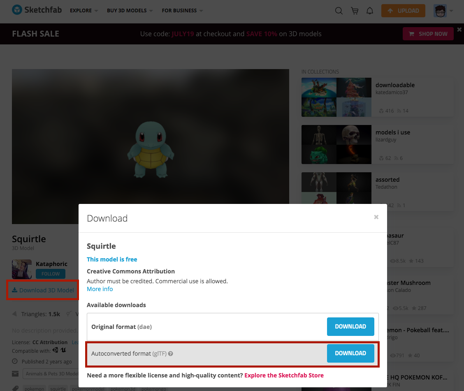464x391 pixels.
Task: Click the pokemonmodel tag
Action: (88, 389)
